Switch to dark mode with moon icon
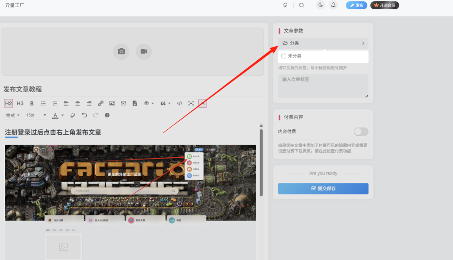Image resolution: width=453 pixels, height=260 pixels. point(321,5)
